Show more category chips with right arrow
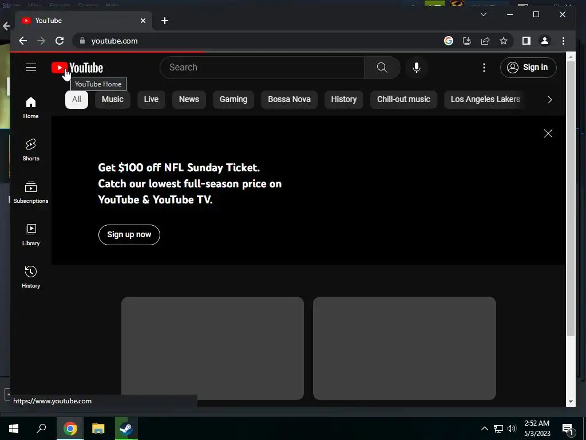The width and height of the screenshot is (586, 440). tap(549, 100)
